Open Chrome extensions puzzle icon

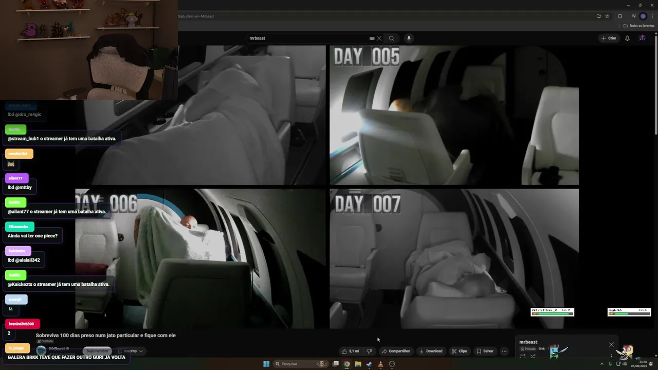pos(620,16)
